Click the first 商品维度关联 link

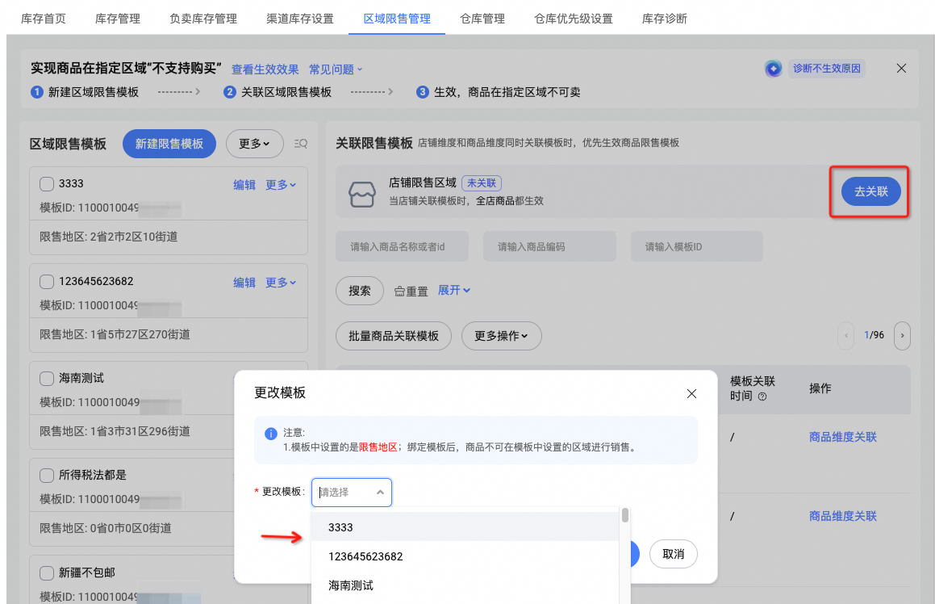(x=842, y=437)
